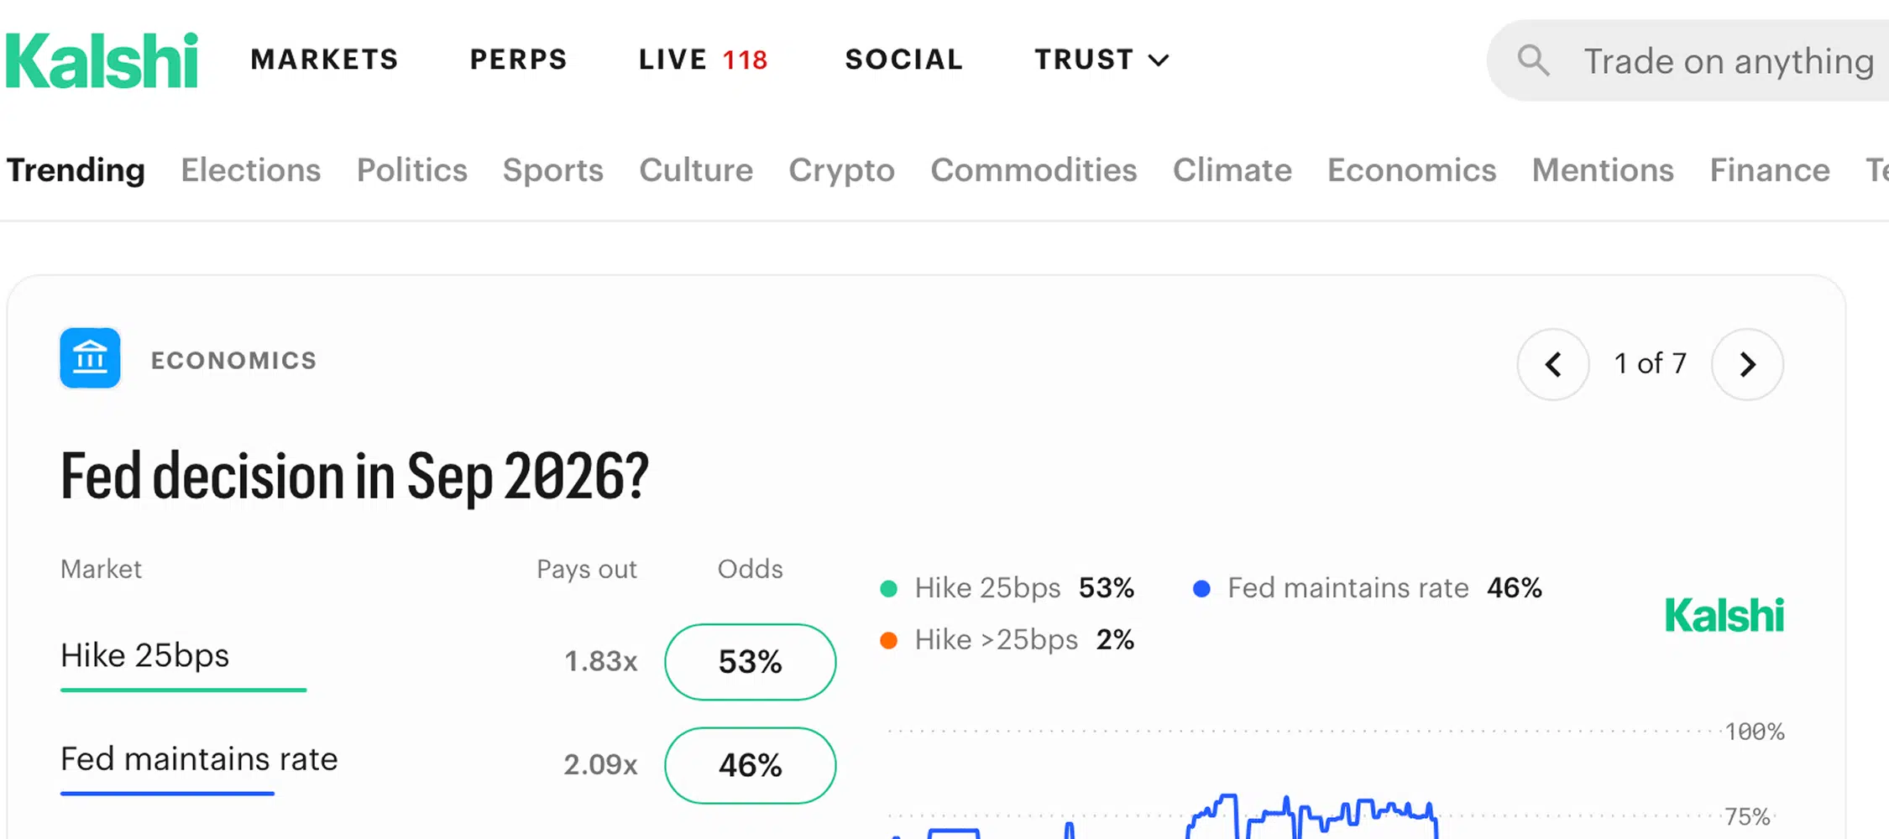Open the Markets nav item

pyautogui.click(x=325, y=60)
